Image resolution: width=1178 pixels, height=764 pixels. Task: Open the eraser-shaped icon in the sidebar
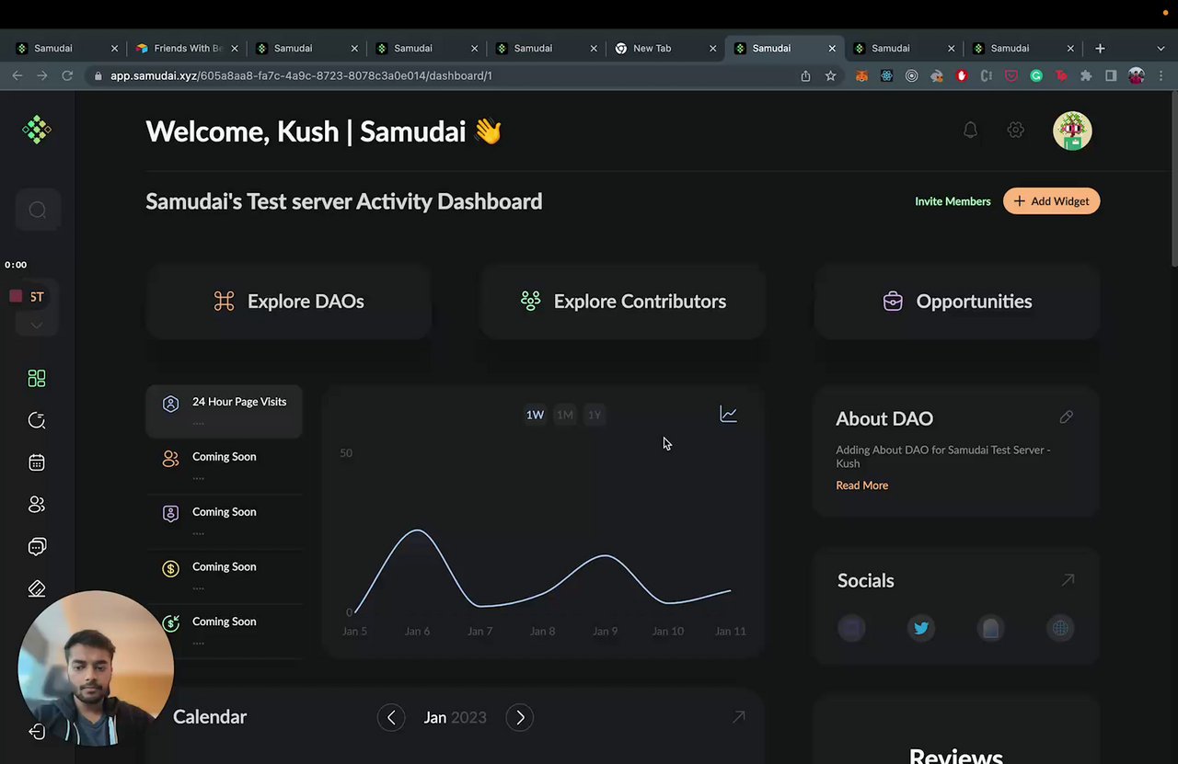coord(37,588)
